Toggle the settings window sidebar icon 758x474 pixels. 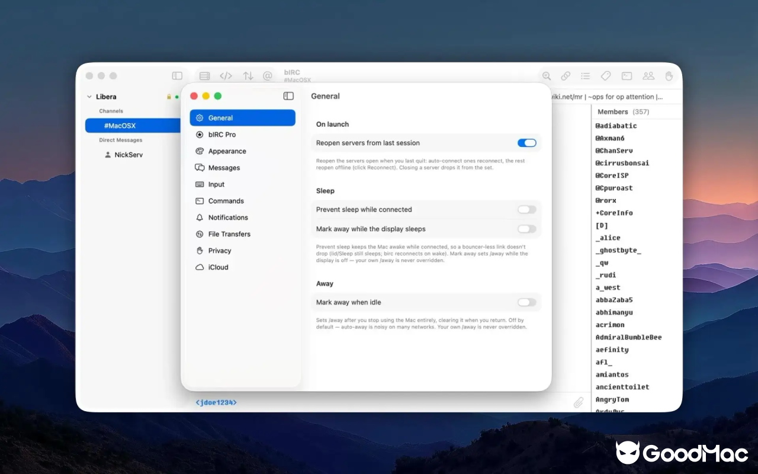click(288, 96)
